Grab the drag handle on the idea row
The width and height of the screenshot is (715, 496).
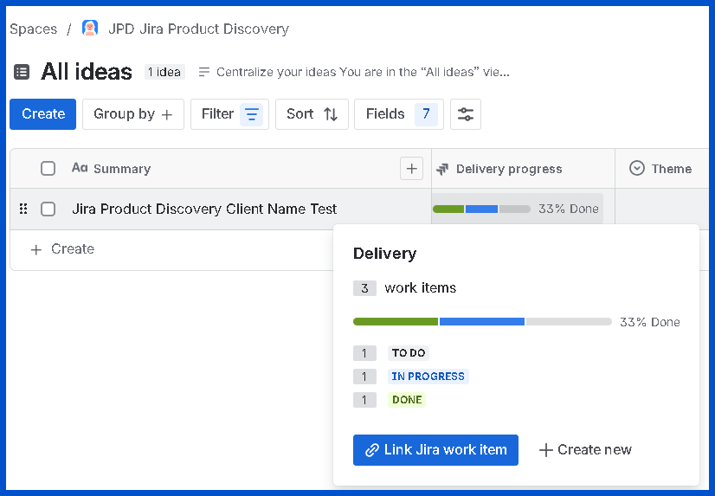click(x=23, y=209)
